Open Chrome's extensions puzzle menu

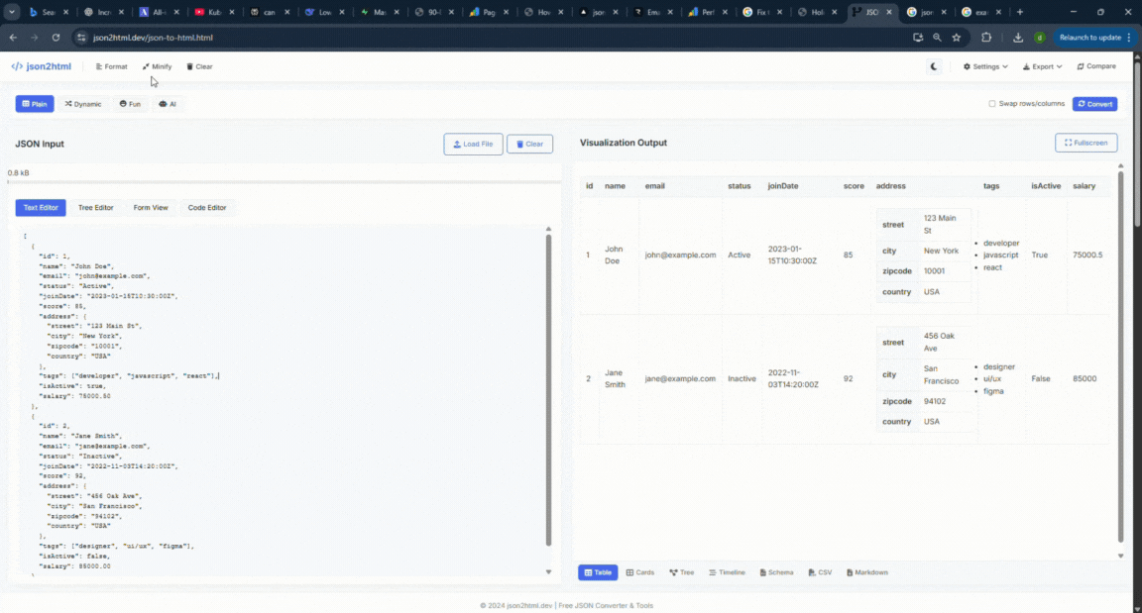[x=985, y=38]
